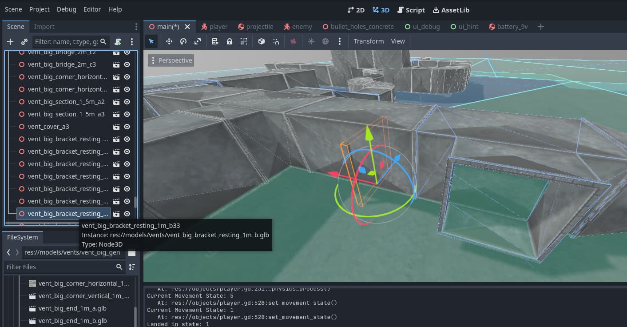627x327 pixels.
Task: Instantiate a child scene via the link icon
Action: click(24, 42)
